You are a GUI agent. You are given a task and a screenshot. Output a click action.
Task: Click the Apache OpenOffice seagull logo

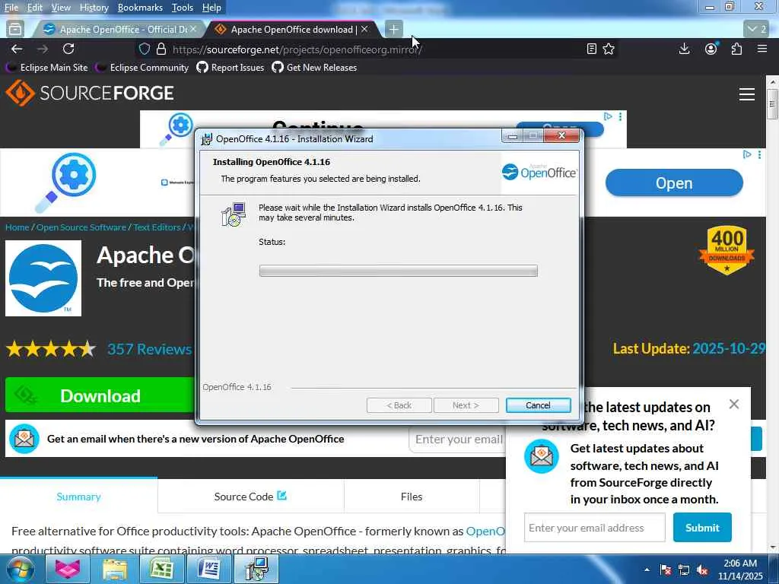(43, 278)
